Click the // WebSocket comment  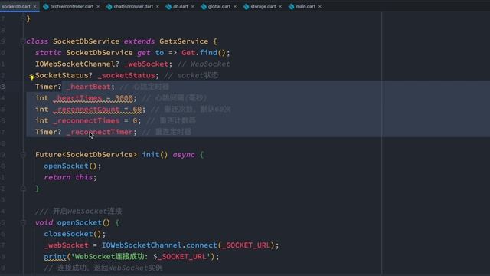pos(204,64)
